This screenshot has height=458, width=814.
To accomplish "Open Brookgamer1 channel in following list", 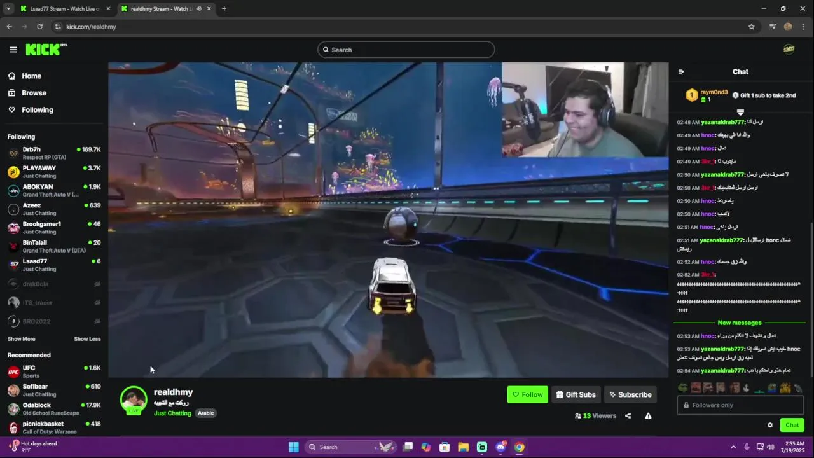I will point(54,228).
